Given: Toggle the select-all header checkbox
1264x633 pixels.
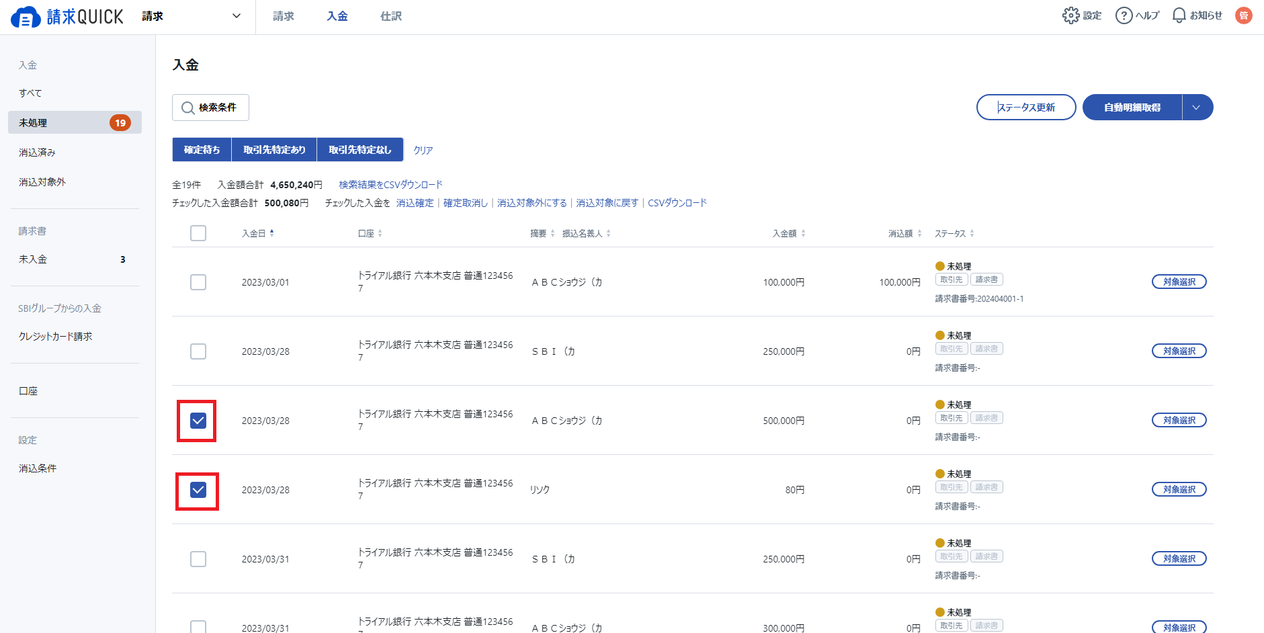Looking at the screenshot, I should click(198, 233).
